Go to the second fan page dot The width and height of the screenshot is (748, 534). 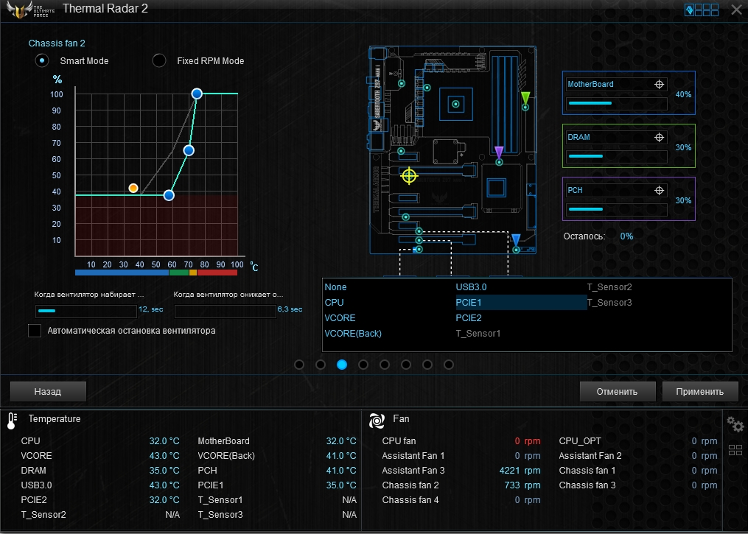(321, 365)
